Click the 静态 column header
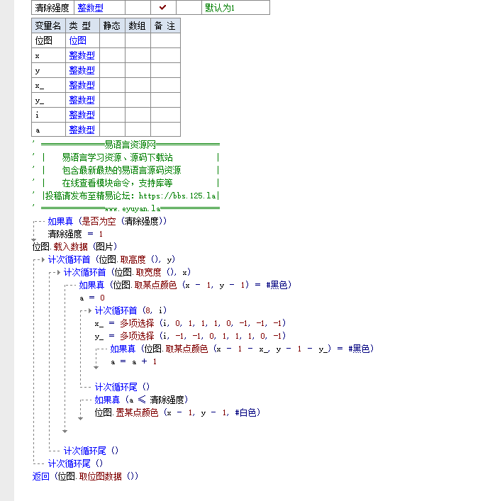Viewport: 502px width, 501px height. [x=112, y=26]
